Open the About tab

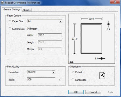pos(27,10)
